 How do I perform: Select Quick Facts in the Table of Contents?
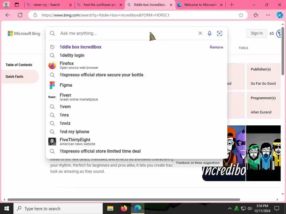(x=20, y=77)
